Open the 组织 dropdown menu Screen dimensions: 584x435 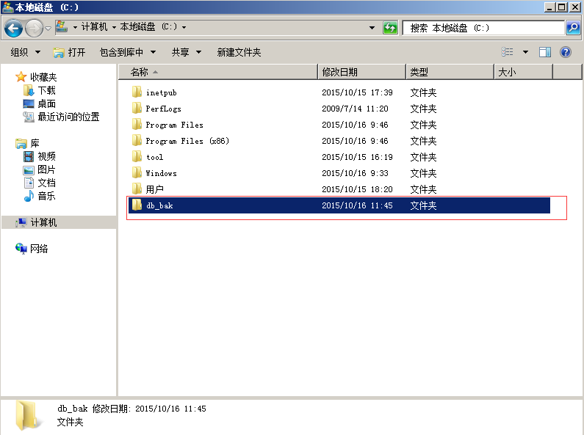(x=24, y=52)
